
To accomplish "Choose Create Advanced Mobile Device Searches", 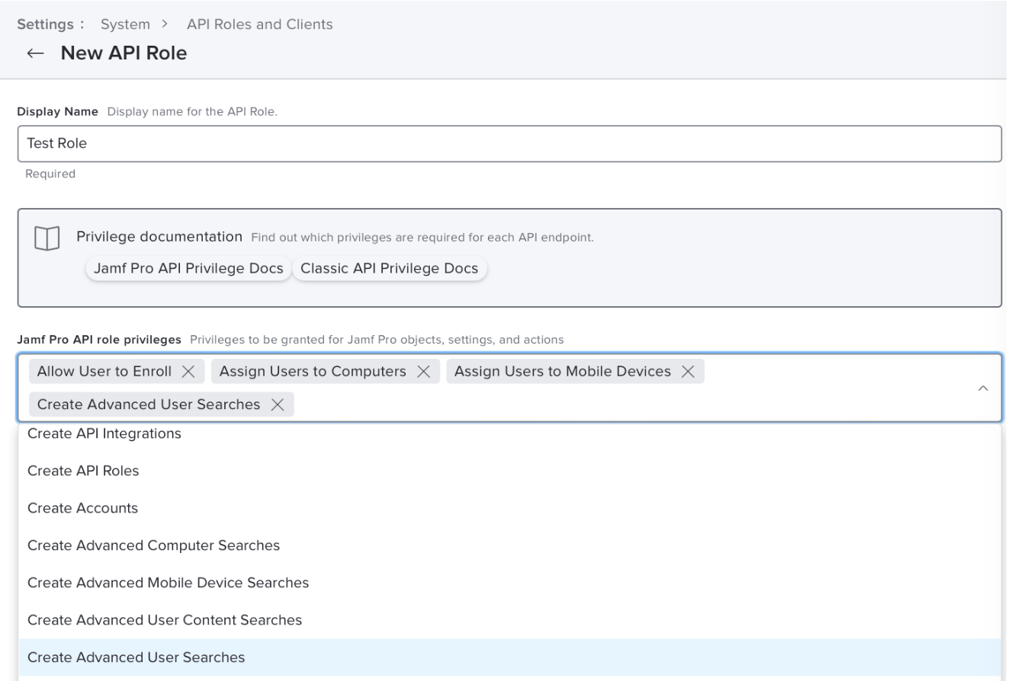I will (509, 583).
